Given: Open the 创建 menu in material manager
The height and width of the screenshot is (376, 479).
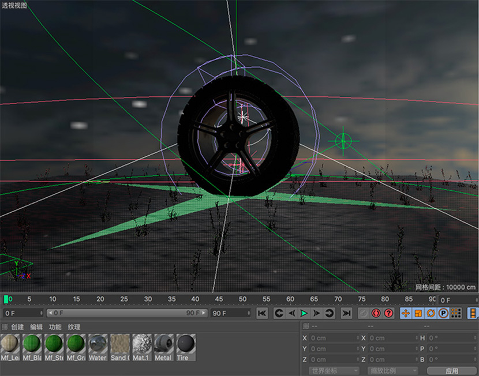Looking at the screenshot, I should tap(17, 327).
